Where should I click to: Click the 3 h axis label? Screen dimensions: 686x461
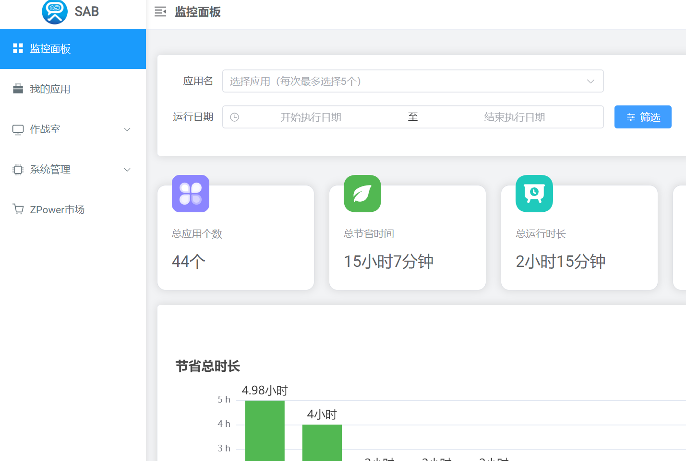click(224, 448)
